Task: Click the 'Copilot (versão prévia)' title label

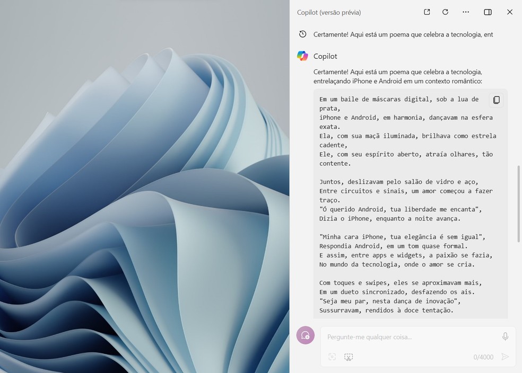Action: pyautogui.click(x=329, y=12)
